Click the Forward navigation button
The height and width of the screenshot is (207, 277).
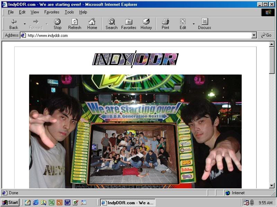coord(36,24)
